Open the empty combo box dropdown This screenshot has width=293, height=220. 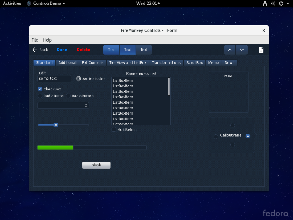pos(63,105)
